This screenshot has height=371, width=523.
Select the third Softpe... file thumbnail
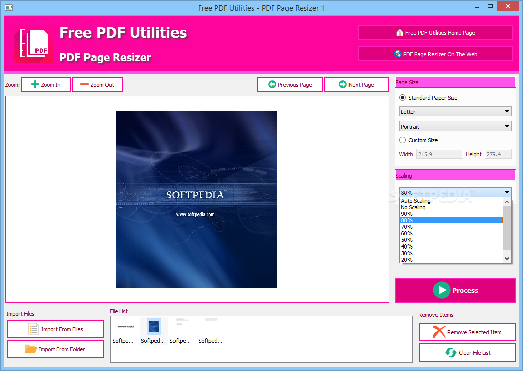183,331
